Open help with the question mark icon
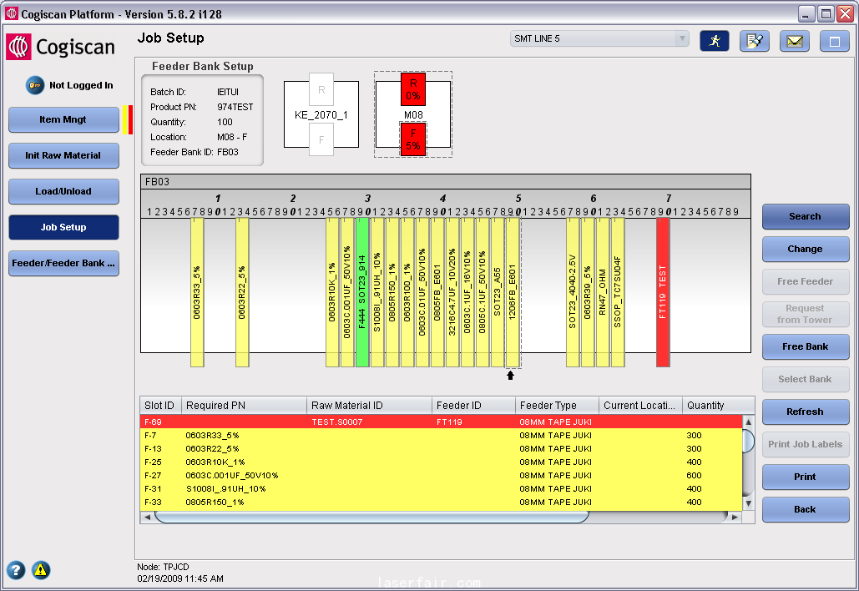859x591 pixels. pos(16,570)
